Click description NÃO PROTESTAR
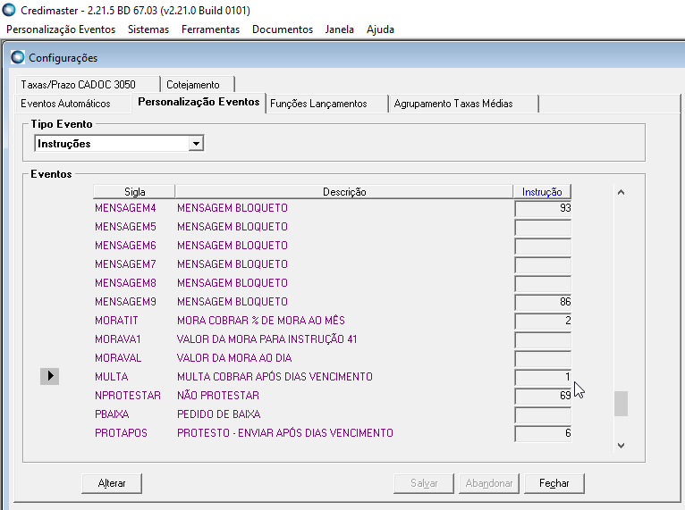 pyautogui.click(x=218, y=396)
